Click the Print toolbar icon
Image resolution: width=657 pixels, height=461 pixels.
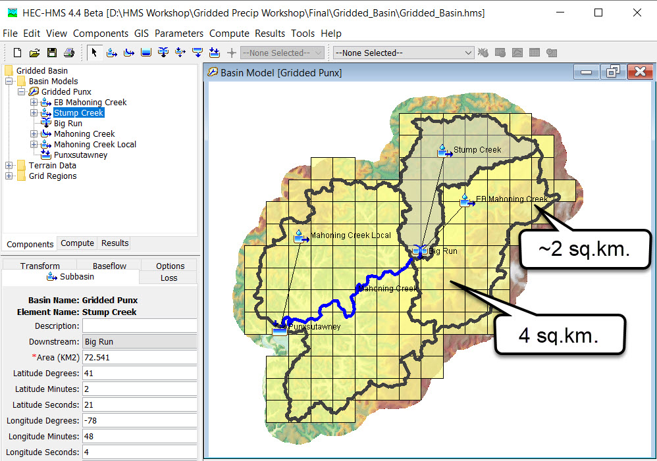coord(68,53)
